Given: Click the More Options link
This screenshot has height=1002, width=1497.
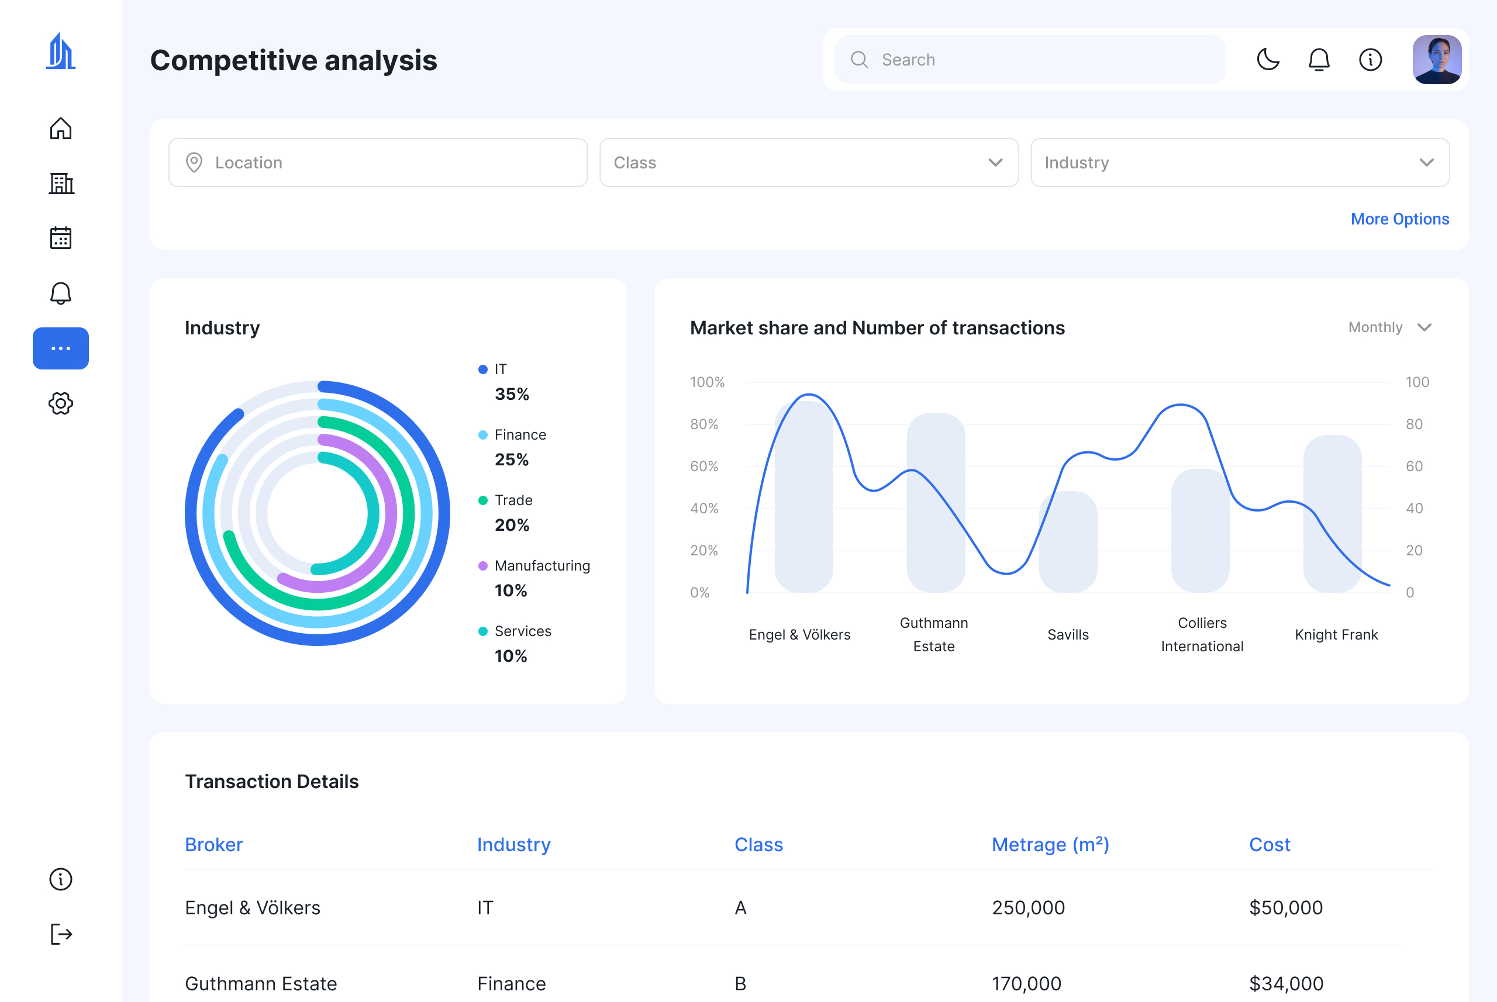Looking at the screenshot, I should point(1400,219).
